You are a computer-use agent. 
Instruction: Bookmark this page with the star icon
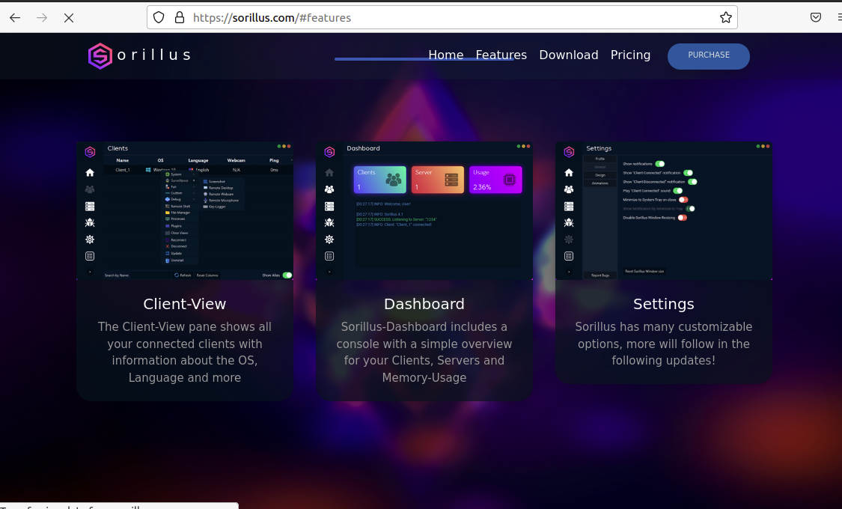pyautogui.click(x=726, y=18)
